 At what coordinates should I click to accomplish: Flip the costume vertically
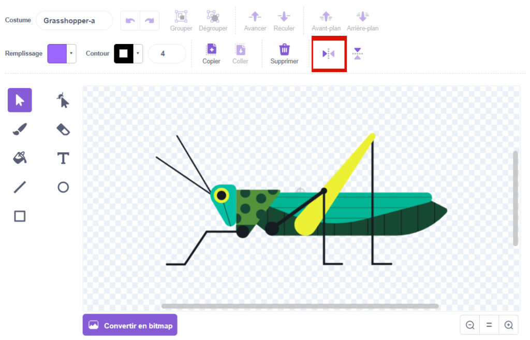click(x=357, y=54)
